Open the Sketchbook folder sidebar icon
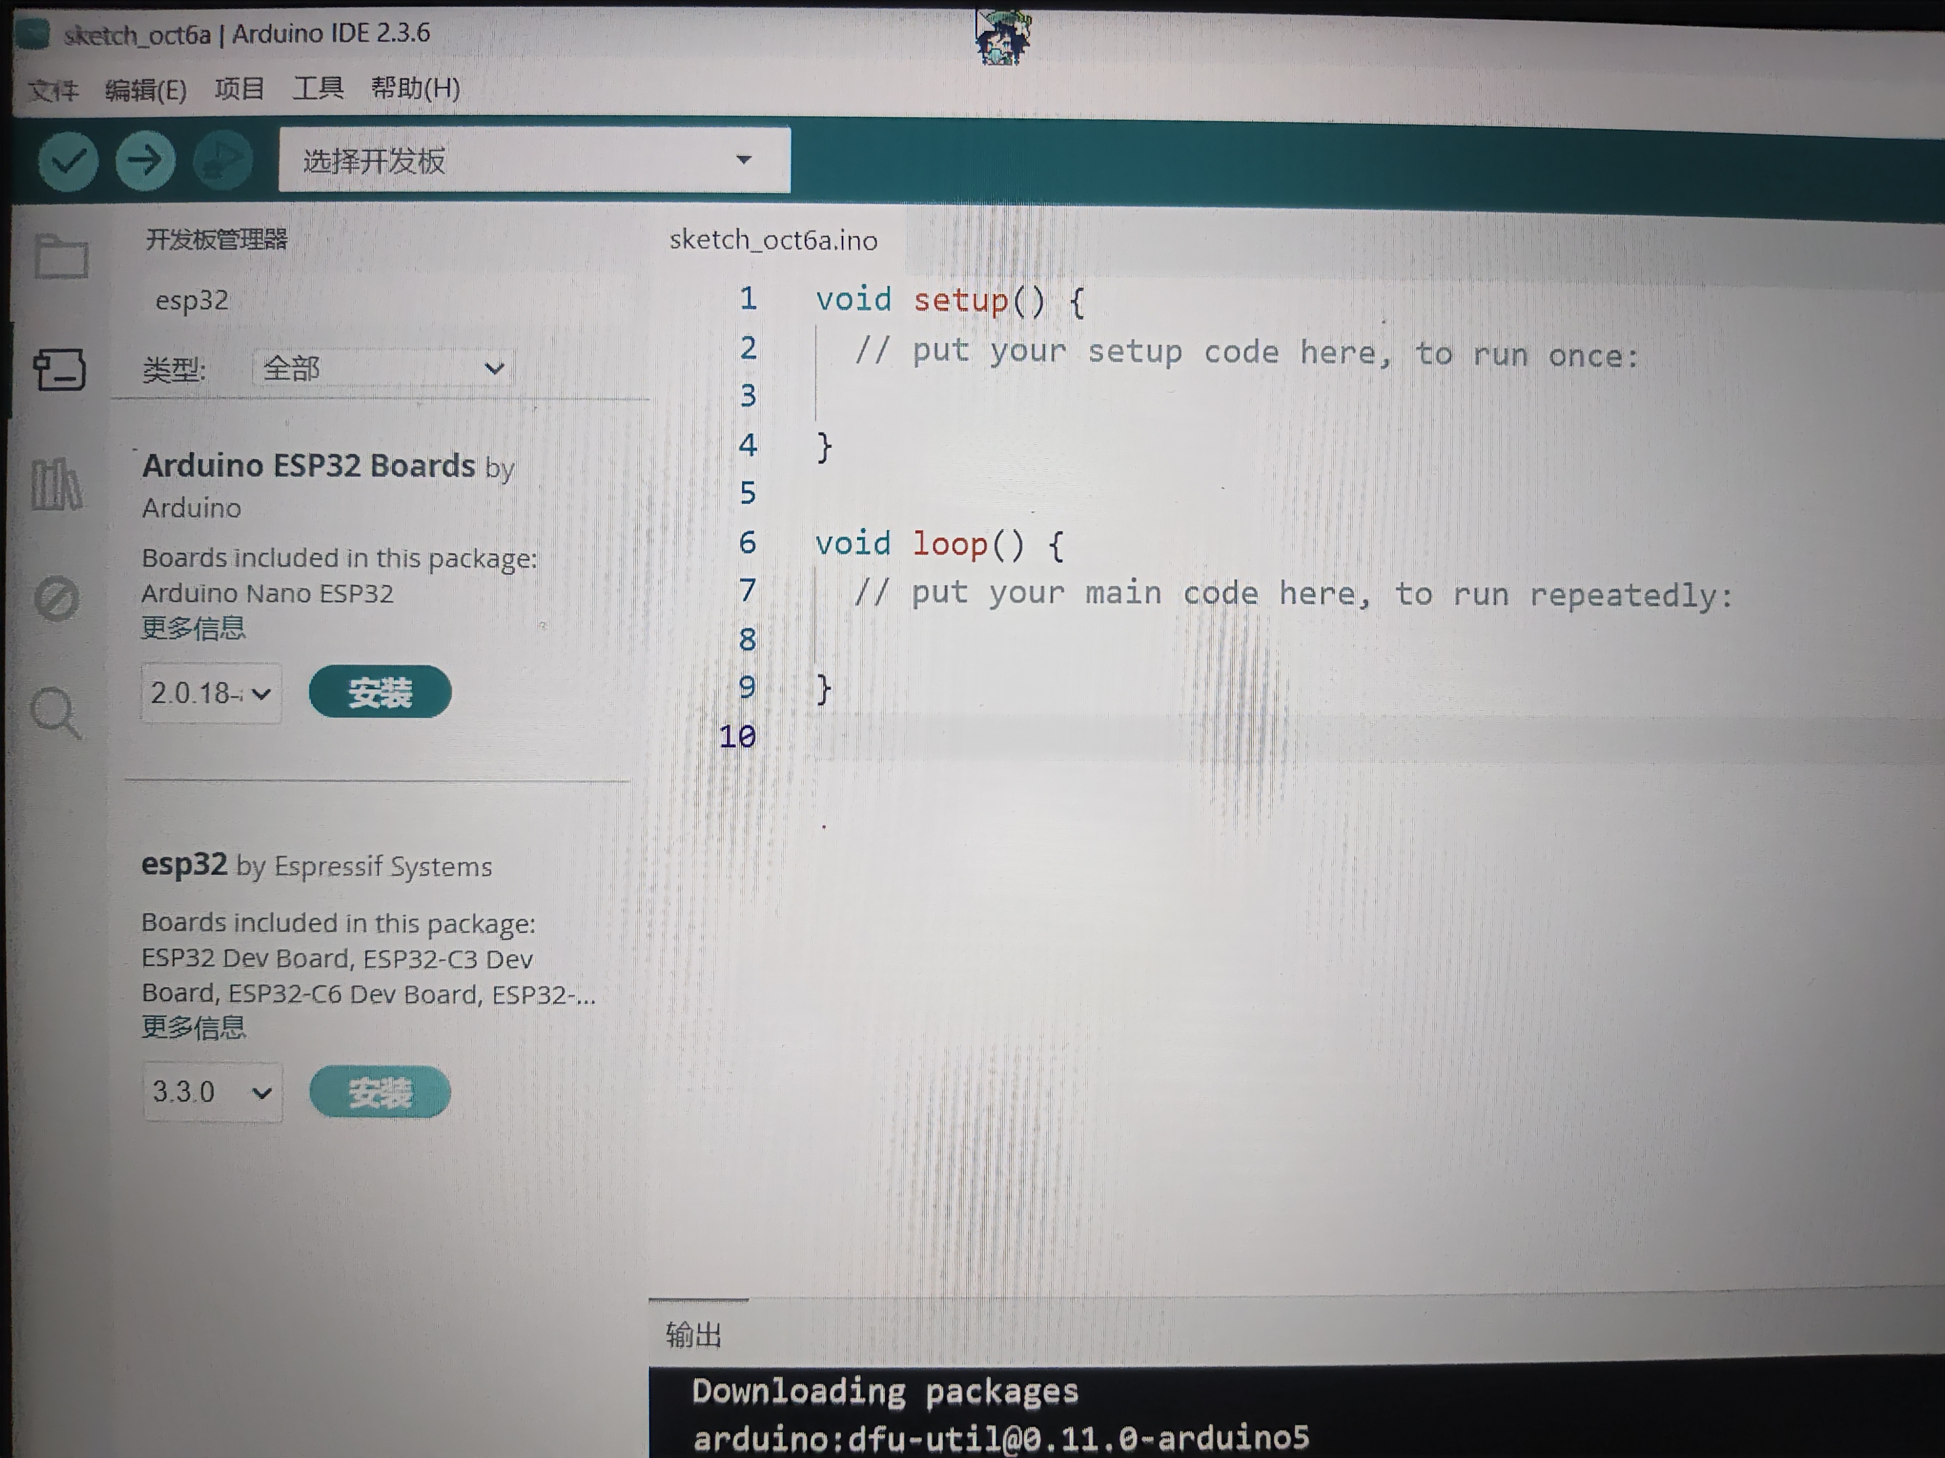Screen dimensions: 1945x1458 61,257
